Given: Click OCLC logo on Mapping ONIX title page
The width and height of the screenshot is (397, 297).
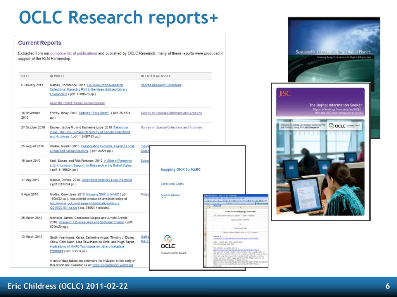Looking at the screenshot, I should tap(168, 242).
